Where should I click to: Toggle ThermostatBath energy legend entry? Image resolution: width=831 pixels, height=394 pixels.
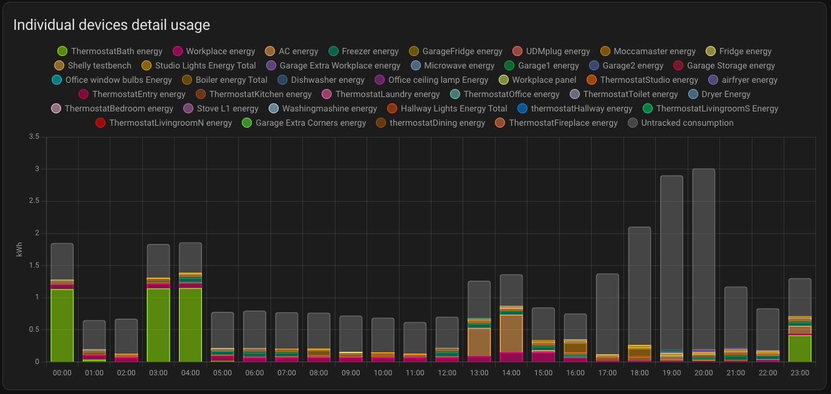[110, 52]
